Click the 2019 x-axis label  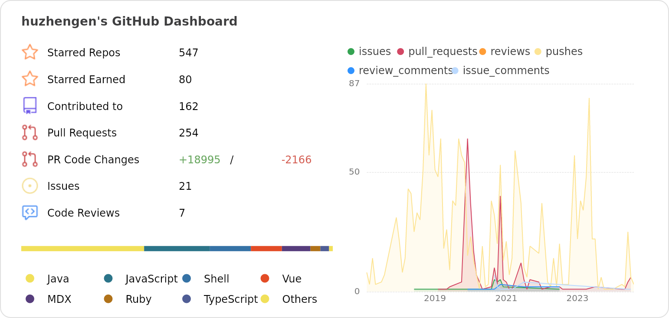(435, 299)
